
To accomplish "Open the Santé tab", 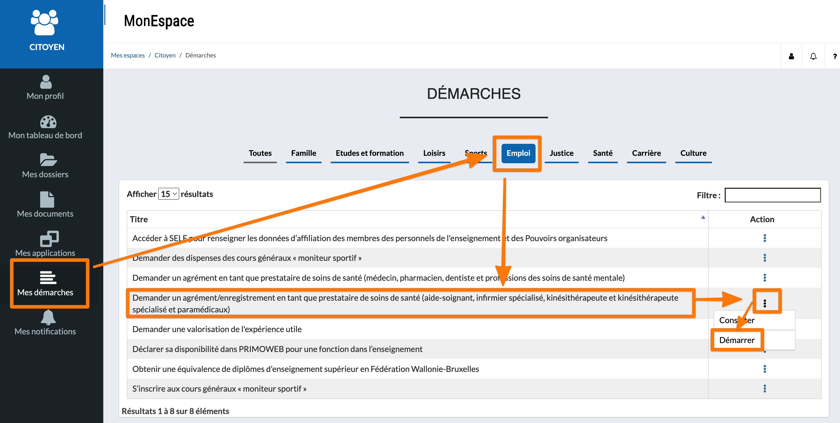I will [x=603, y=153].
